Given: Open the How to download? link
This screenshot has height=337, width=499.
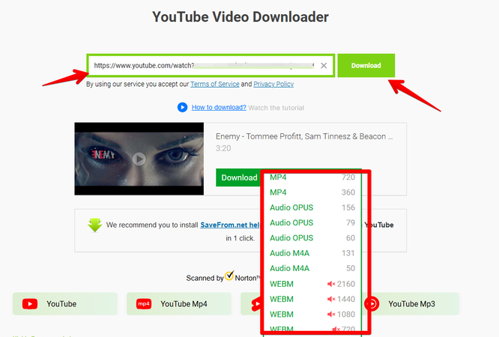Looking at the screenshot, I should [x=219, y=108].
